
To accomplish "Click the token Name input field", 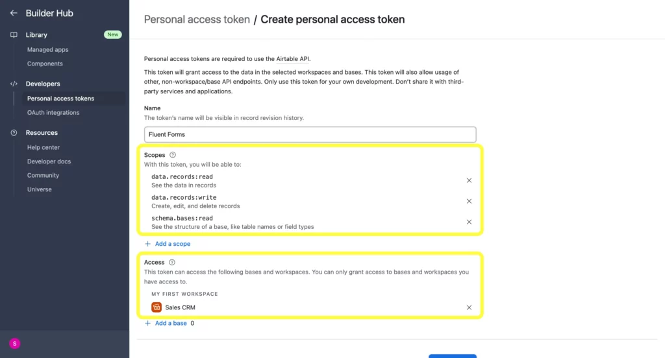I will click(x=310, y=134).
